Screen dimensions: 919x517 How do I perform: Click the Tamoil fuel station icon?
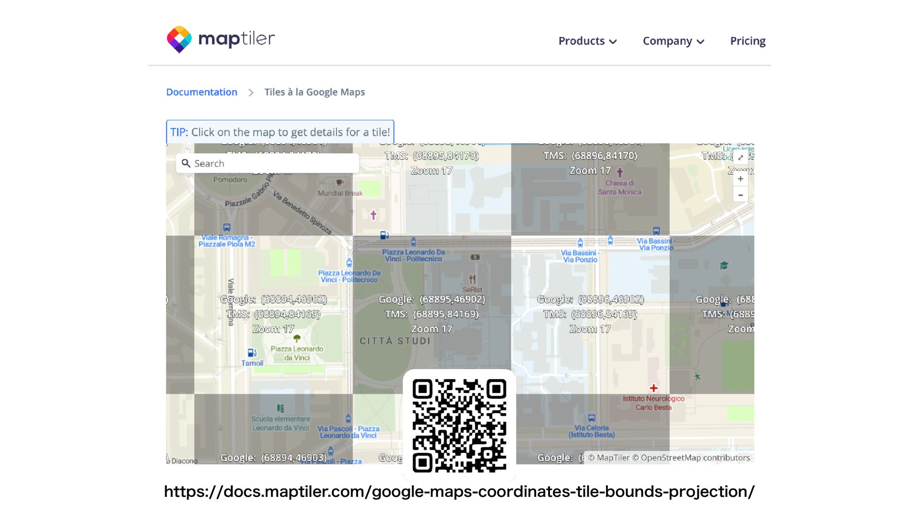point(251,353)
